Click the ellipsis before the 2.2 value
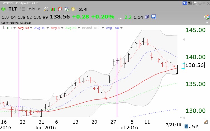 pyautogui.click(x=120, y=18)
